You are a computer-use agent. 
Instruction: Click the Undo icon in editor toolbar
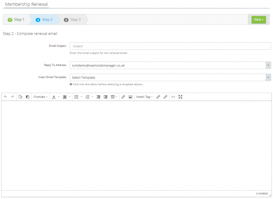(5, 97)
